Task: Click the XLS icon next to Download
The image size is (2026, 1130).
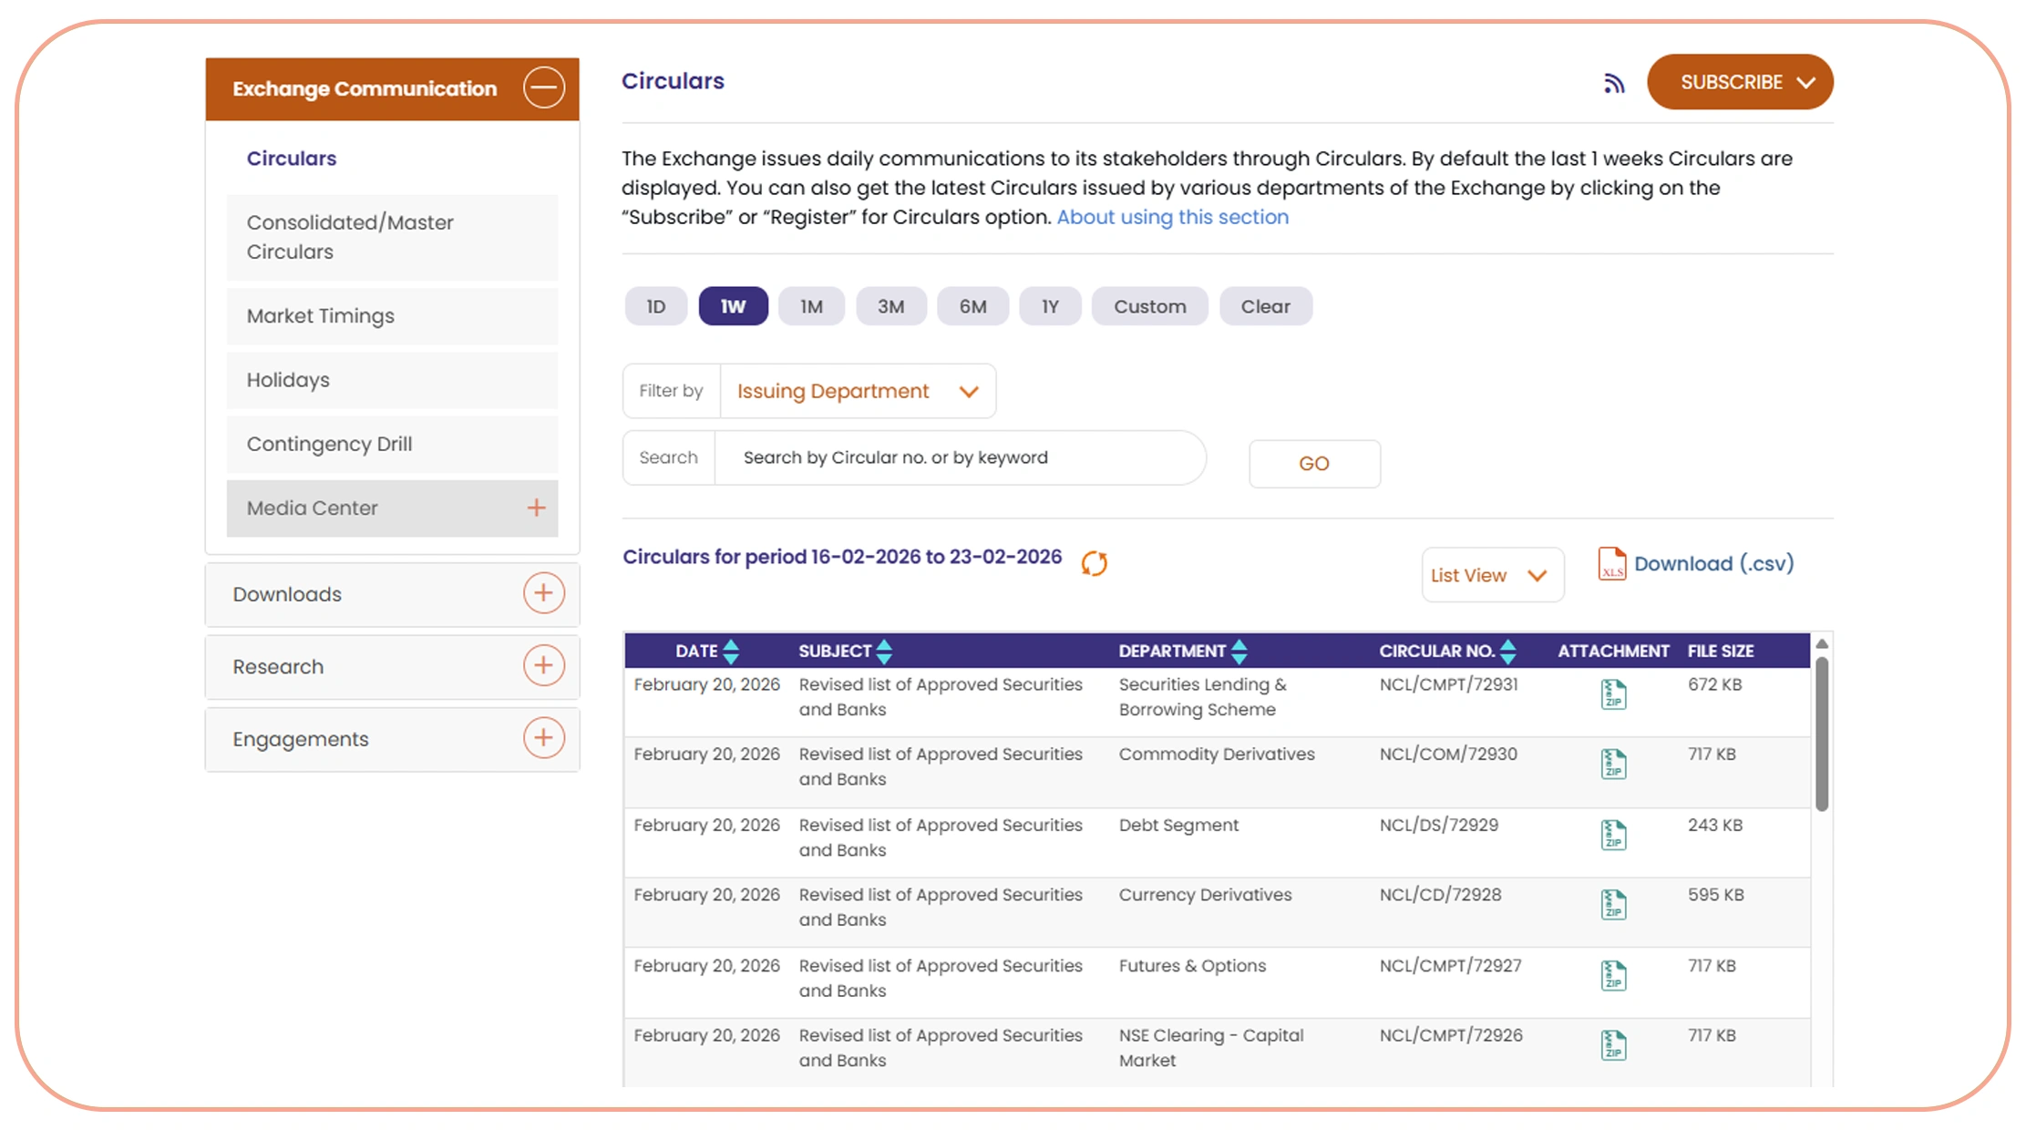Action: tap(1611, 563)
